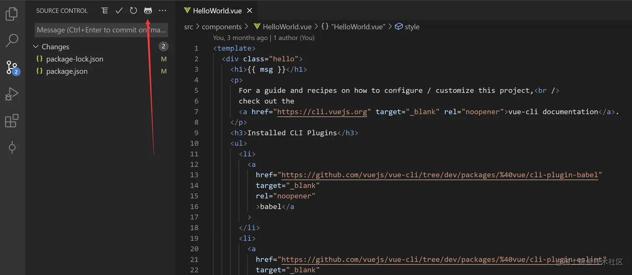
Task: Click JSON braces icon beside package.json
Action: pyautogui.click(x=40, y=71)
